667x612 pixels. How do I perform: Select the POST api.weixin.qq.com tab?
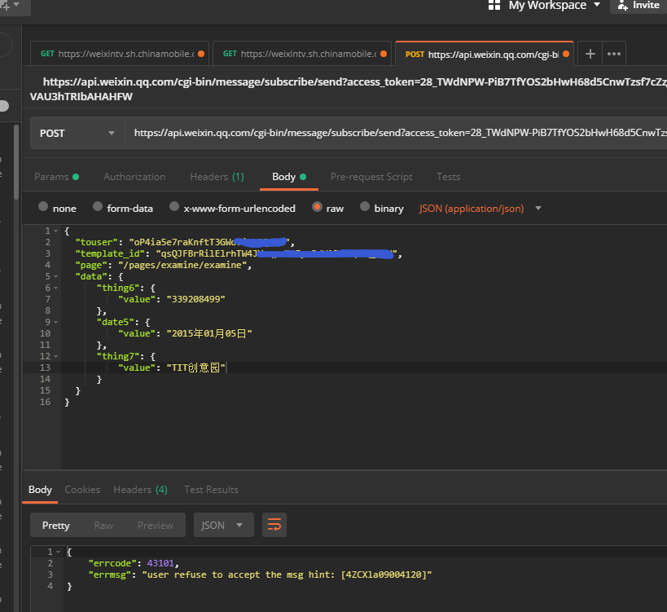(484, 54)
